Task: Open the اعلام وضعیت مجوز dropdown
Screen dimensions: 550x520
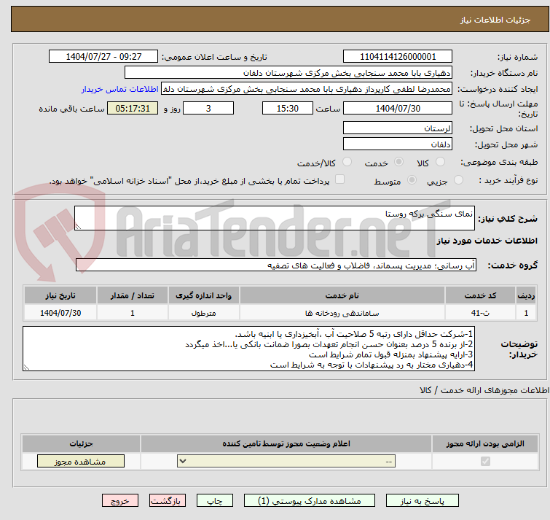Action: pos(286,461)
